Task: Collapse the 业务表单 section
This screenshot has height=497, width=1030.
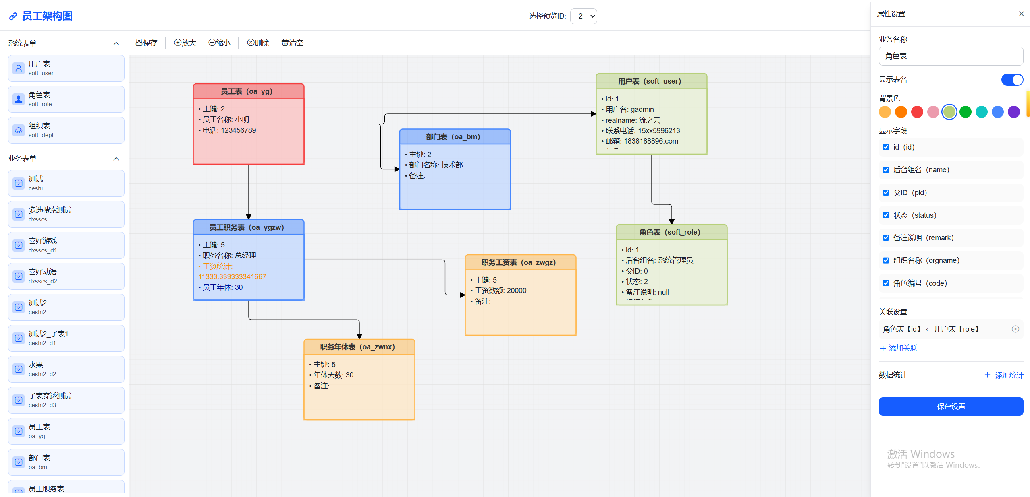Action: (x=116, y=159)
